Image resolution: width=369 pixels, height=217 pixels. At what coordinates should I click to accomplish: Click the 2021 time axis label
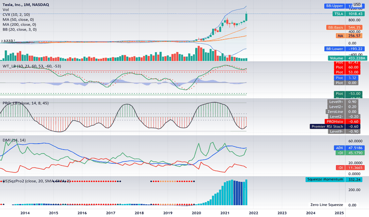pos(225,213)
